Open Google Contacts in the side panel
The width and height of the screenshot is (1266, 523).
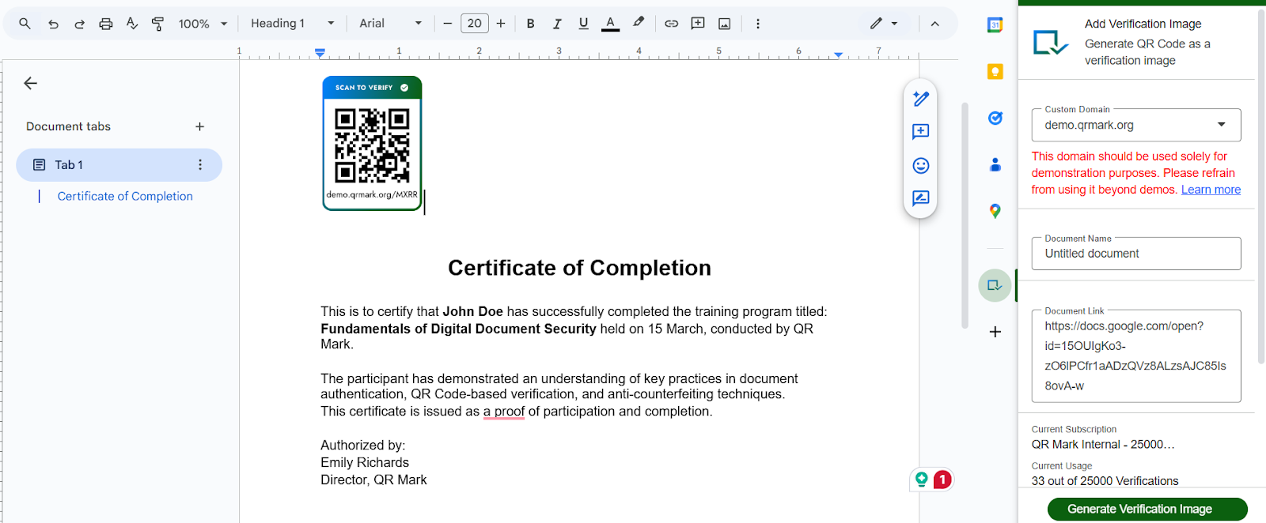(995, 164)
